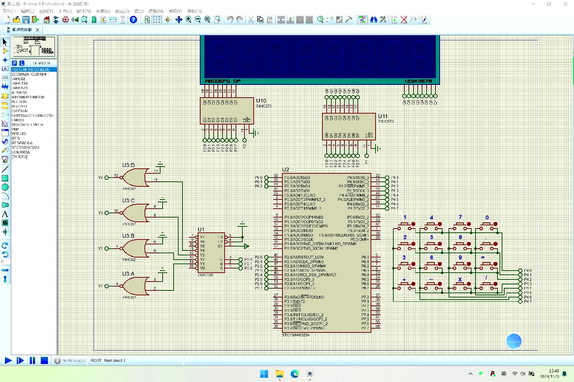The width and height of the screenshot is (574, 382).
Task: Pause the running simulation
Action: tap(32, 360)
